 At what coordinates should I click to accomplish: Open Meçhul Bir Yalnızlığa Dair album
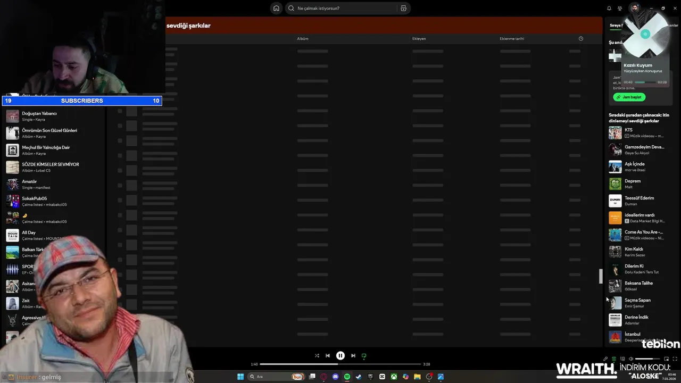pos(53,150)
